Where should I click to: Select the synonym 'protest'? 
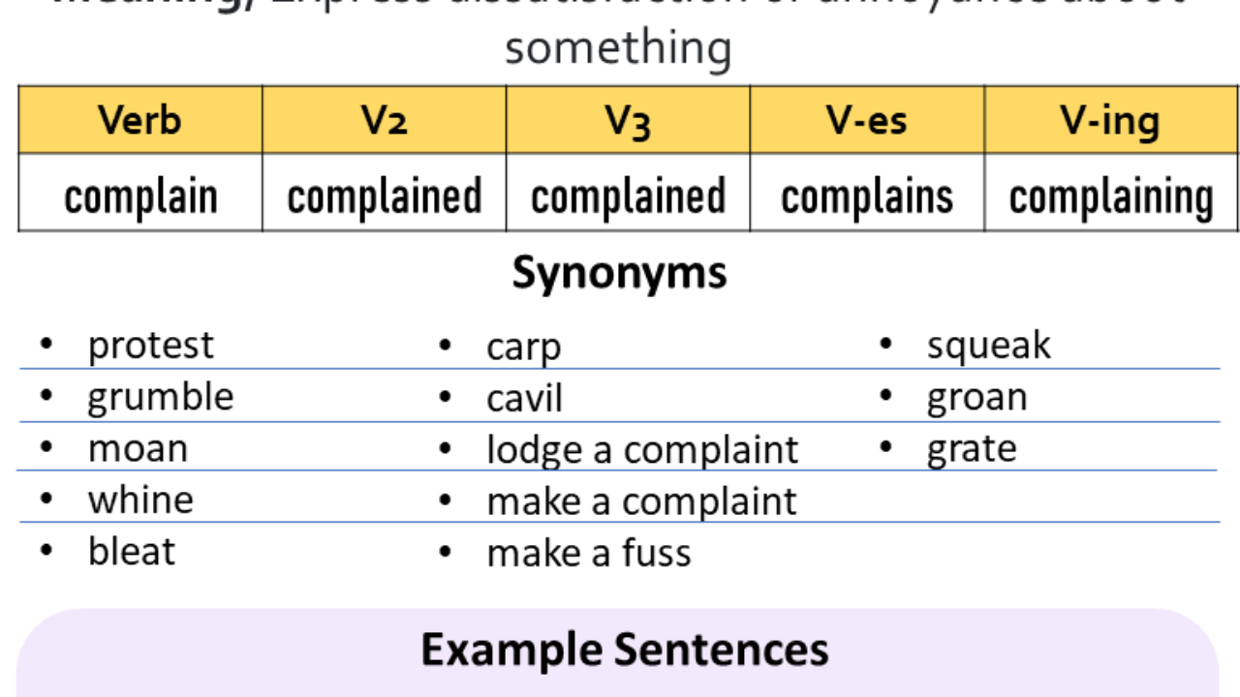coord(150,346)
